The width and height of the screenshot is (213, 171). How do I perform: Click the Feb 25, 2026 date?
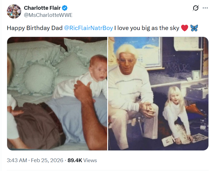point(48,160)
